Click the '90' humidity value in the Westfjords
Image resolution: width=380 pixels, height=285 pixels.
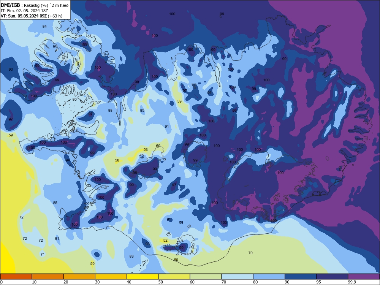pyautogui.click(x=55, y=46)
